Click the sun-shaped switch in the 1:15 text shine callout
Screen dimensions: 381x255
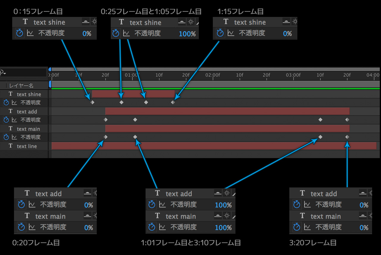point(295,22)
